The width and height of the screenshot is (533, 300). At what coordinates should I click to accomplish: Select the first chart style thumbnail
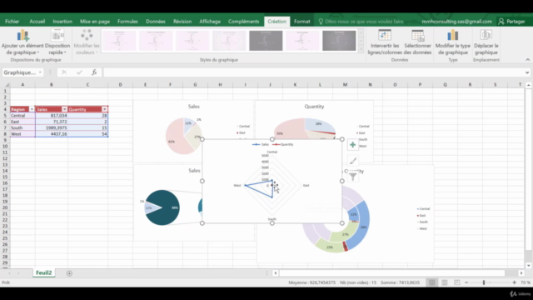pyautogui.click(x=119, y=41)
